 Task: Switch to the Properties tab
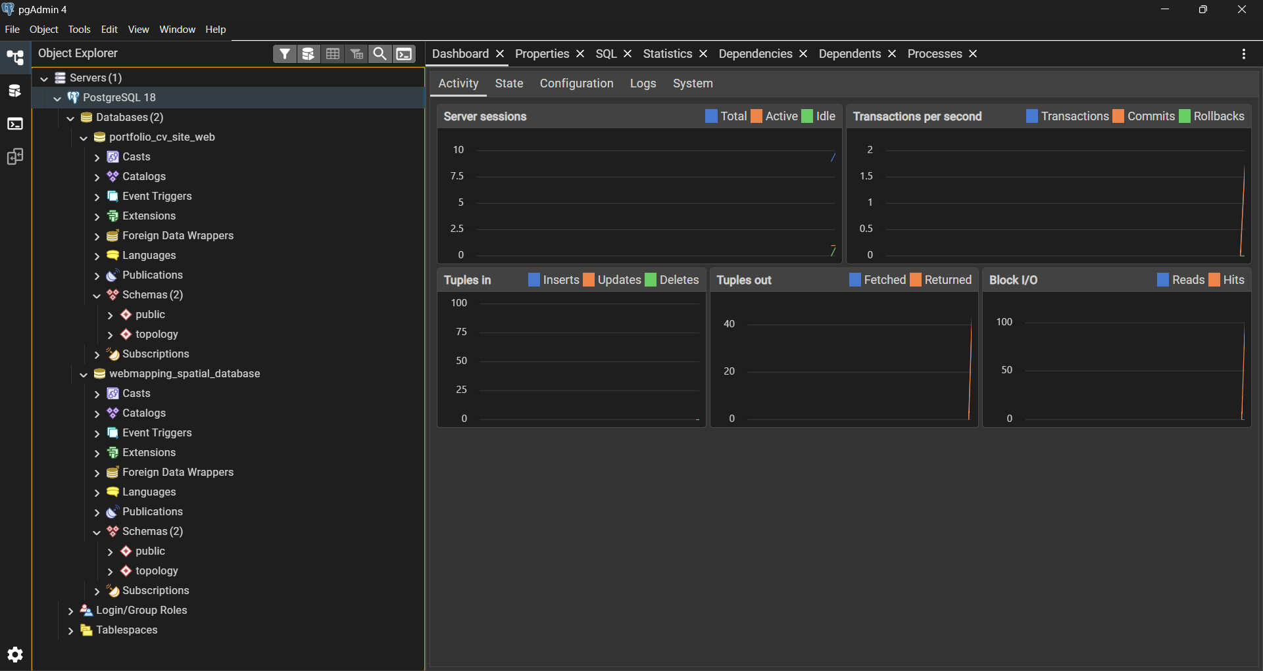pyautogui.click(x=542, y=54)
